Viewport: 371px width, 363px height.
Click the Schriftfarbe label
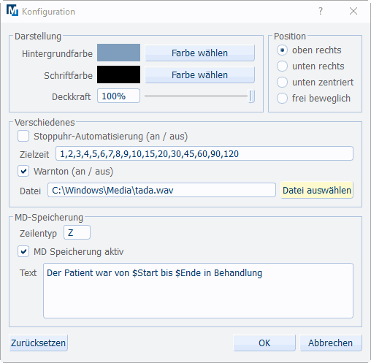point(68,76)
